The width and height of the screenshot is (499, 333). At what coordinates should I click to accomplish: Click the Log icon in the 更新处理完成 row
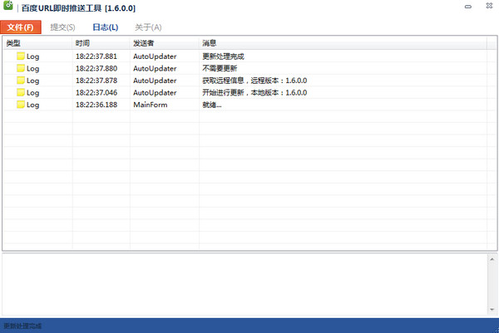tap(21, 56)
